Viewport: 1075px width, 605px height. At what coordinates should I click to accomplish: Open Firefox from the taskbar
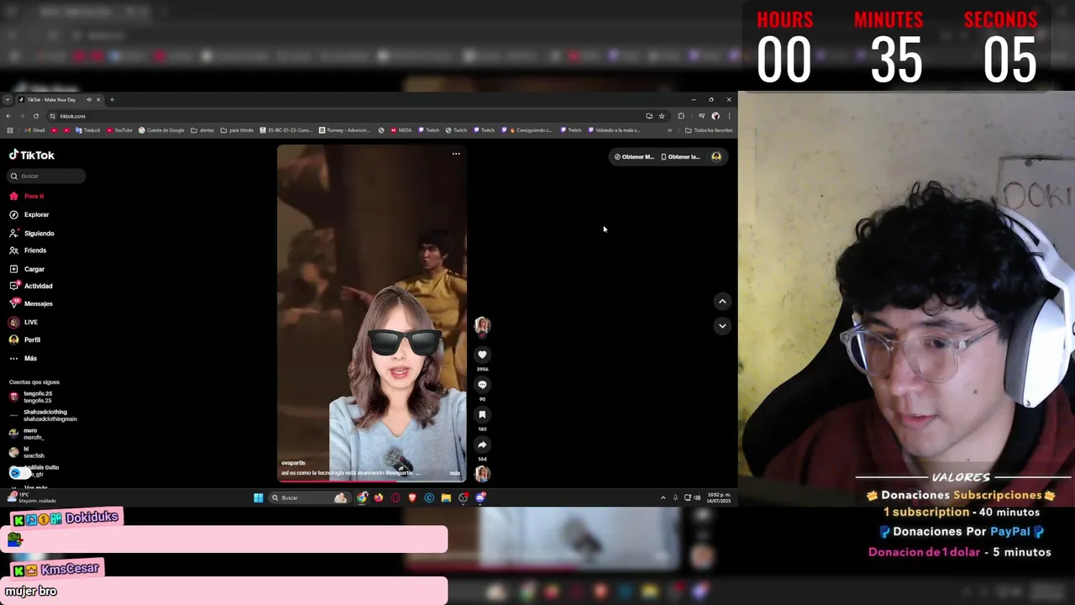coord(379,497)
